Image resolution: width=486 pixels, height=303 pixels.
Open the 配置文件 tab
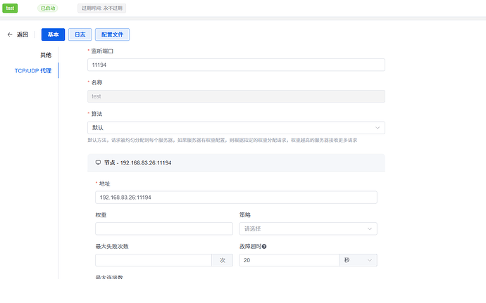pos(112,34)
